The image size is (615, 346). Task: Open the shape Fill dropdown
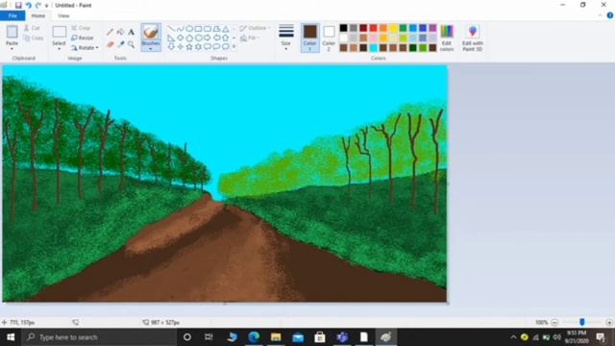pyautogui.click(x=250, y=38)
